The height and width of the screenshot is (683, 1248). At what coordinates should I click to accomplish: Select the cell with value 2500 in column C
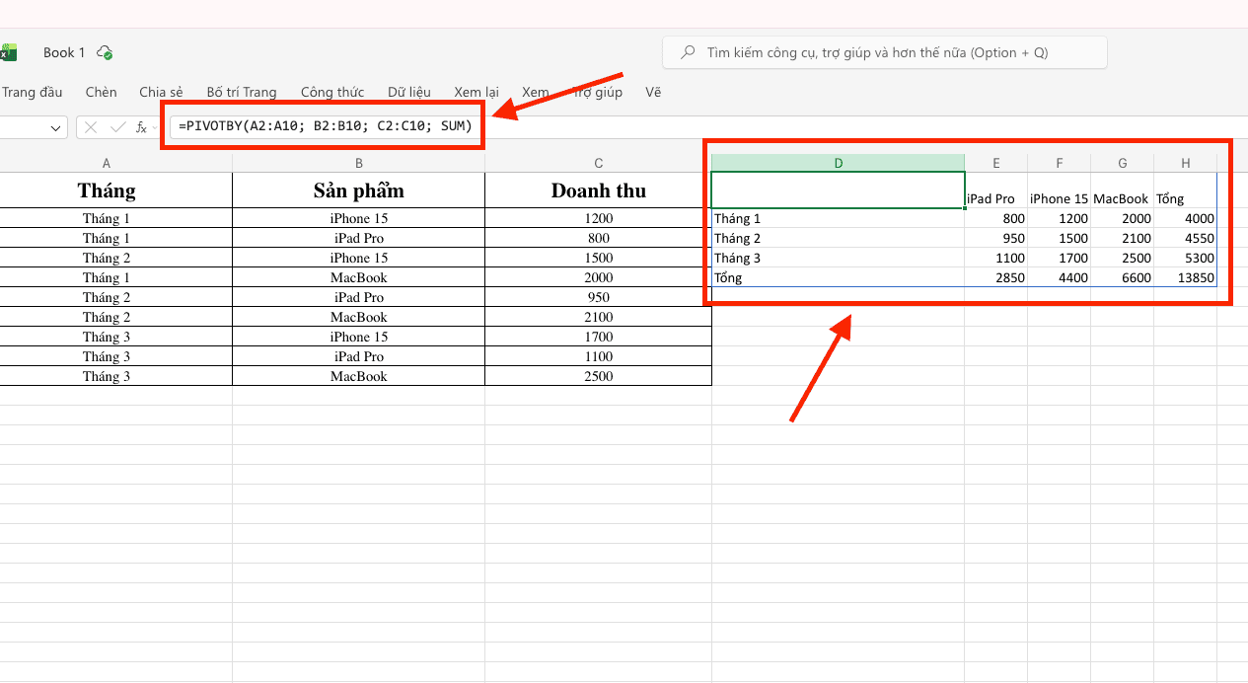(x=598, y=376)
